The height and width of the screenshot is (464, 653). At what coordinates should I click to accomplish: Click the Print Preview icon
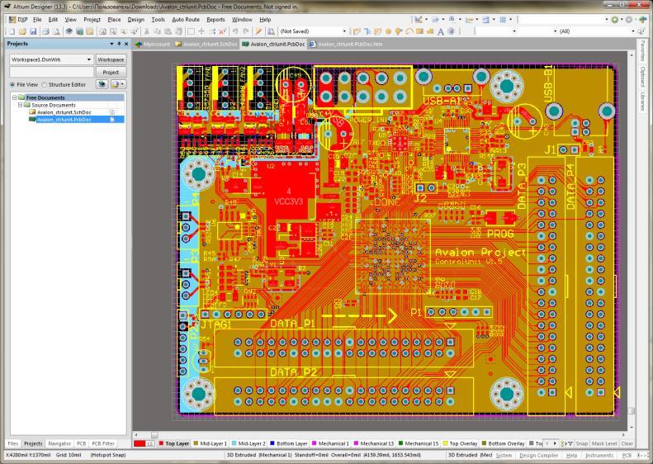[56, 31]
